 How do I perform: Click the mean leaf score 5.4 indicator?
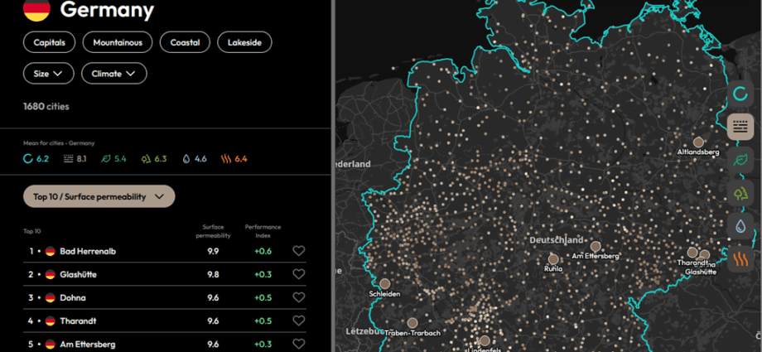click(x=113, y=158)
